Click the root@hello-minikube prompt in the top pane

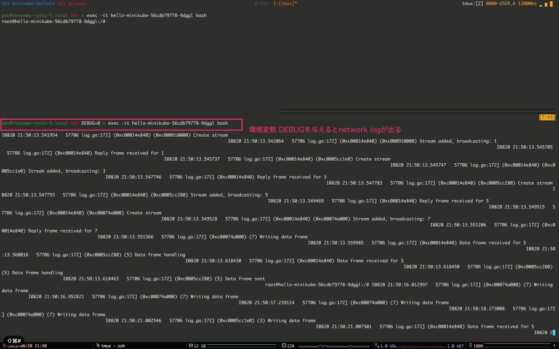tap(54, 21)
